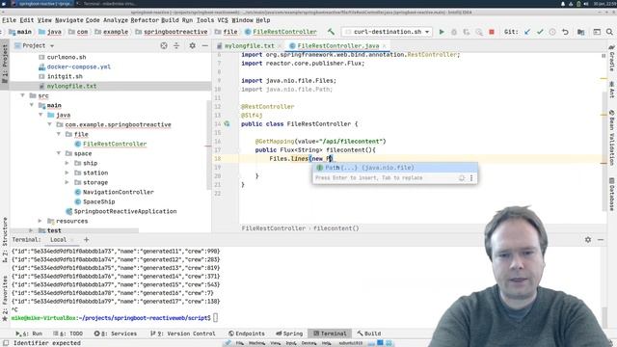Open the TODO tool window
617x347 pixels.
(68, 334)
